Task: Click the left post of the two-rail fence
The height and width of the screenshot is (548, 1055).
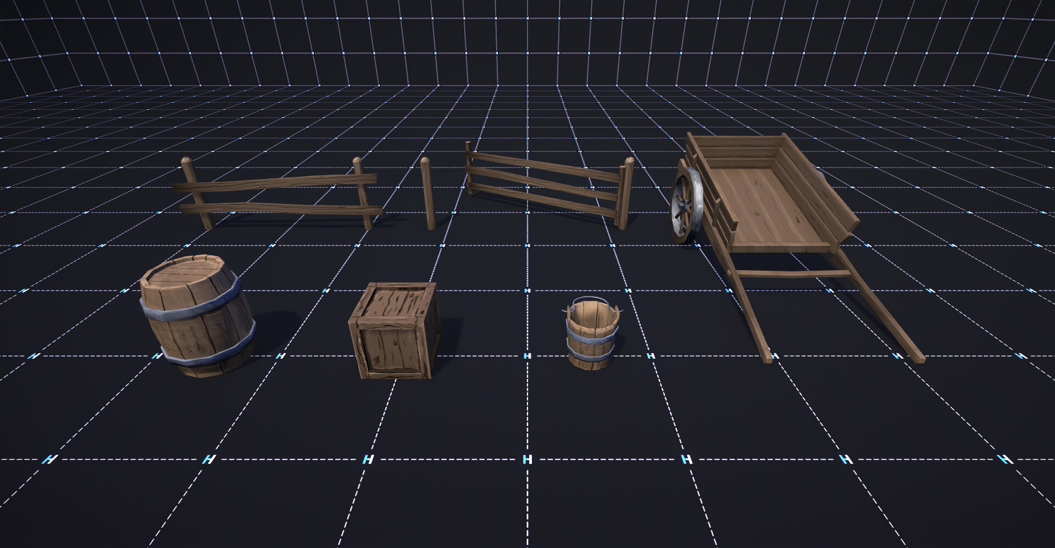Action: pos(197,193)
